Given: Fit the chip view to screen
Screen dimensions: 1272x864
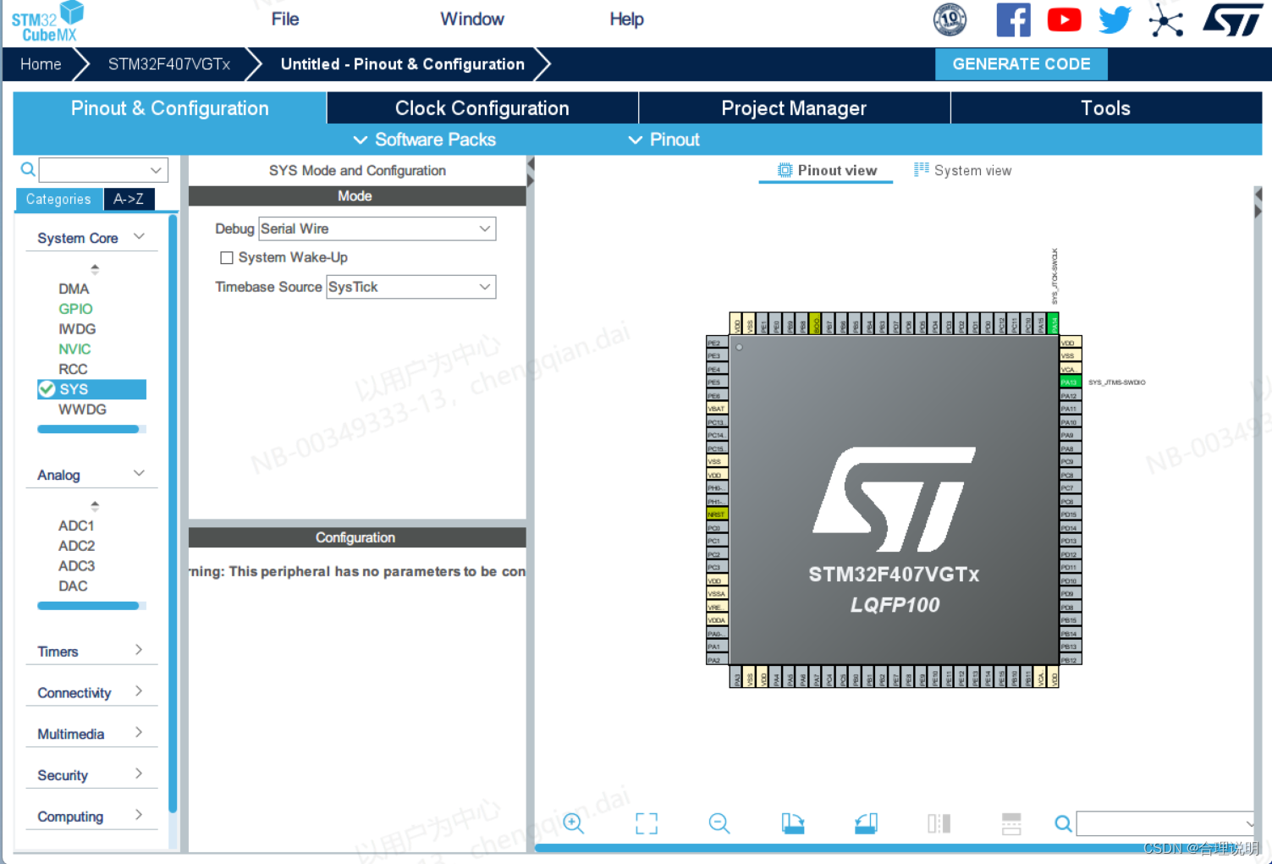Looking at the screenshot, I should pos(647,823).
